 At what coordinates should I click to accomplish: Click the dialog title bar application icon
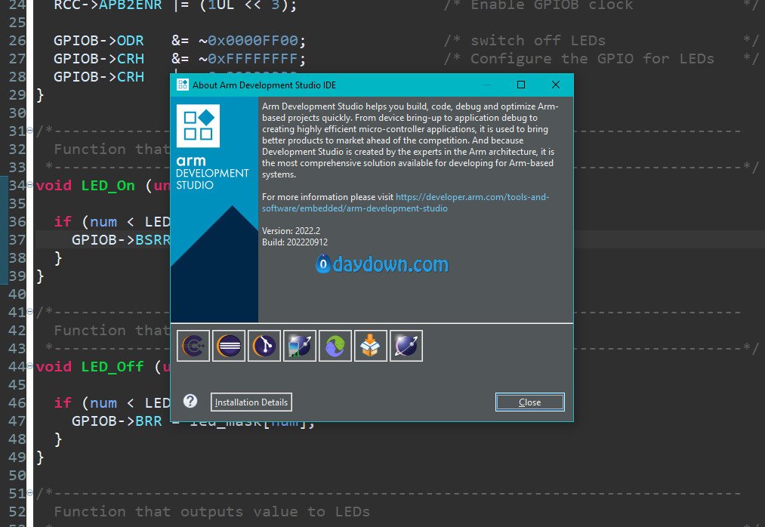coord(183,85)
